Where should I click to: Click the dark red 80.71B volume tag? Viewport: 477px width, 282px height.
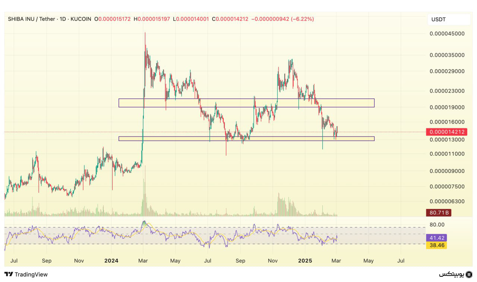438,213
